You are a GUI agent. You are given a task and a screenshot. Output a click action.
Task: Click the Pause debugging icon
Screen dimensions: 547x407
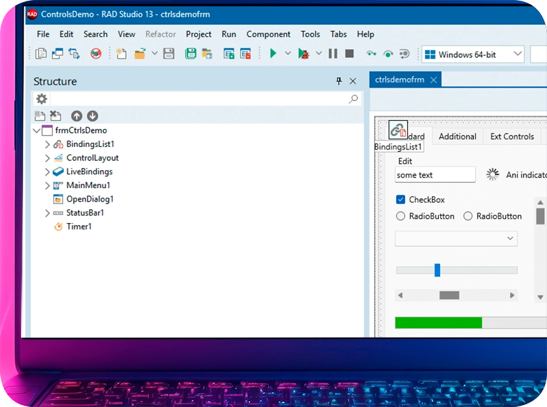click(333, 54)
